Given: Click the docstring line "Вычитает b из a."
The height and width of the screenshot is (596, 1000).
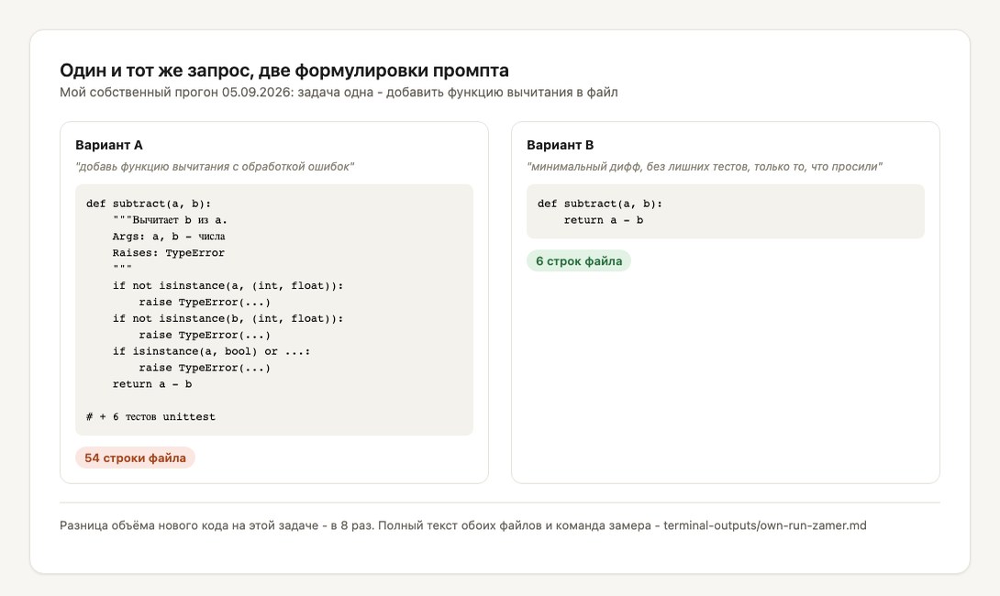Looking at the screenshot, I should 171,220.
